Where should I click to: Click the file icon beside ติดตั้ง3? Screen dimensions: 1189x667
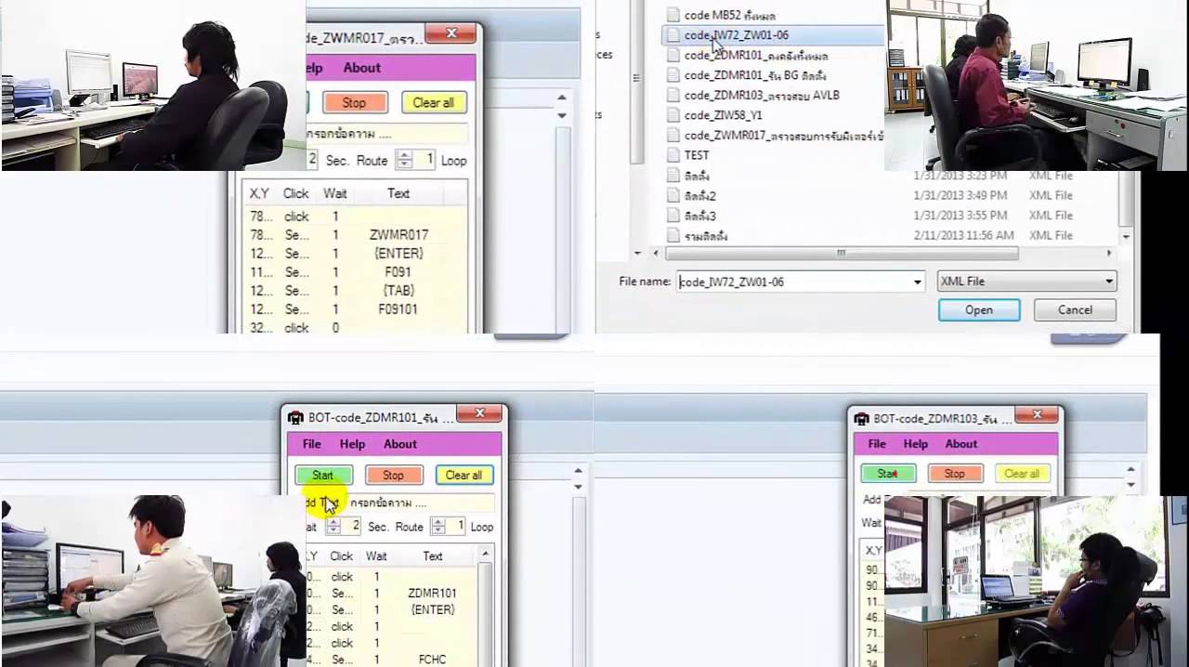[673, 216]
